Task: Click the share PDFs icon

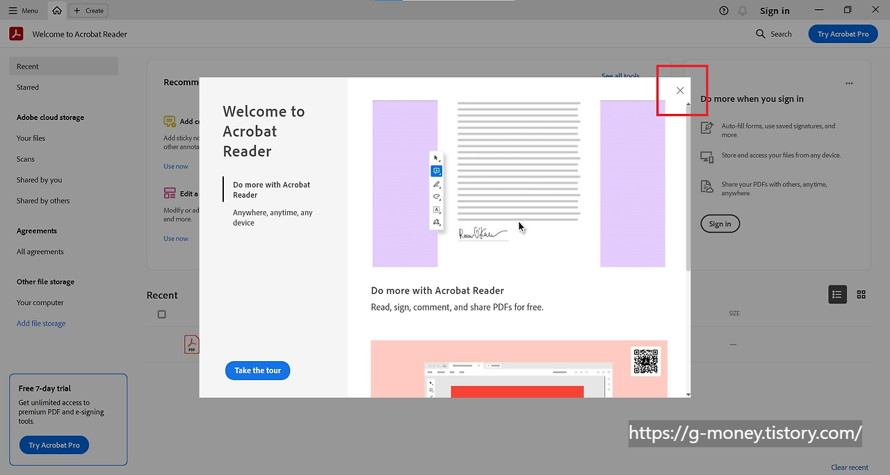Action: click(707, 186)
